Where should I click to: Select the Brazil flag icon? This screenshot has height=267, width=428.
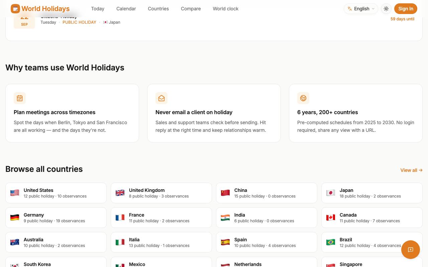click(x=331, y=242)
